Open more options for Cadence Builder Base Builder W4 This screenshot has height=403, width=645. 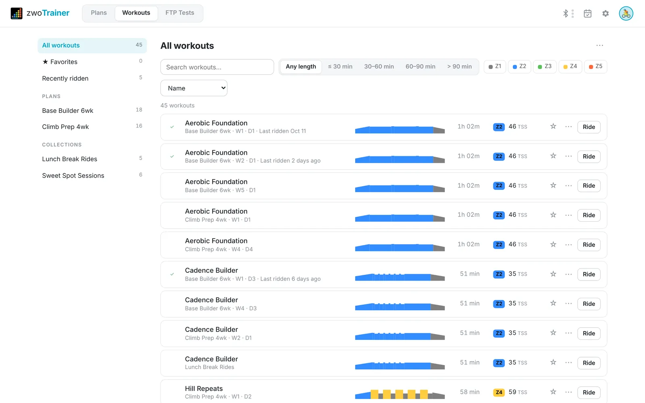(568, 303)
